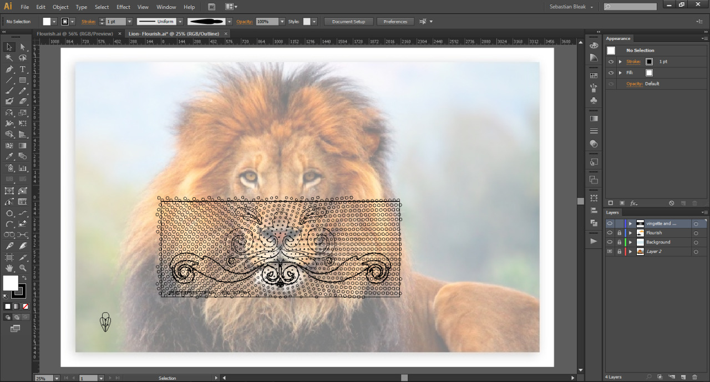Hide the Flourish layer
The width and height of the screenshot is (710, 382).
610,233
